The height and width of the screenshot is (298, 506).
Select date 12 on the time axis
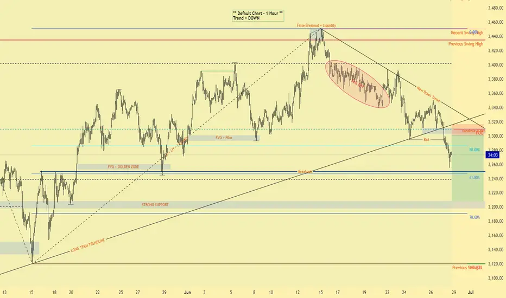[x=298, y=293]
